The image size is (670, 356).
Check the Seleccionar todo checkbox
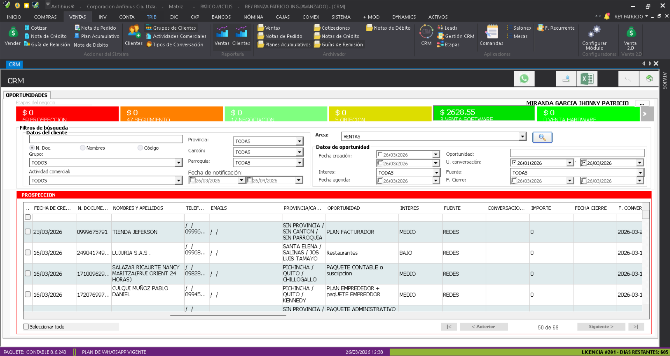point(26,327)
